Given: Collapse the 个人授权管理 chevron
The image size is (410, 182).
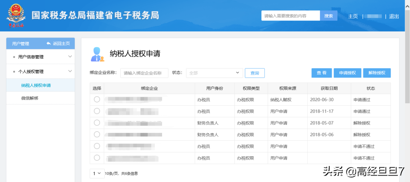Looking at the screenshot, I should pyautogui.click(x=70, y=71).
